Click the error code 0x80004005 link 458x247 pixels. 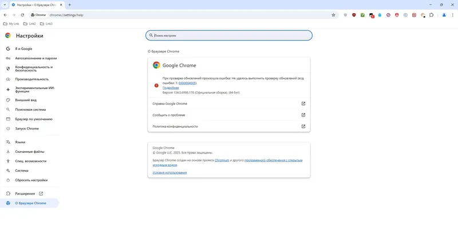click(187, 83)
